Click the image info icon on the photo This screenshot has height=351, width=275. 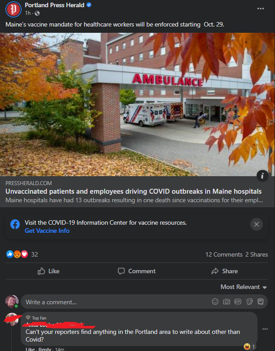pos(262,176)
